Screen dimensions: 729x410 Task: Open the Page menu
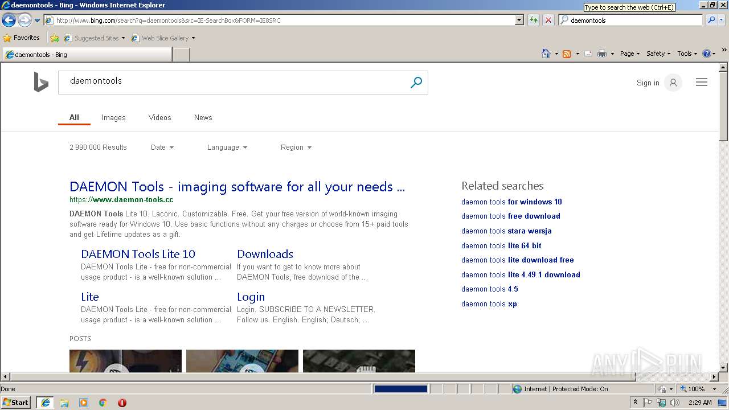pos(629,54)
